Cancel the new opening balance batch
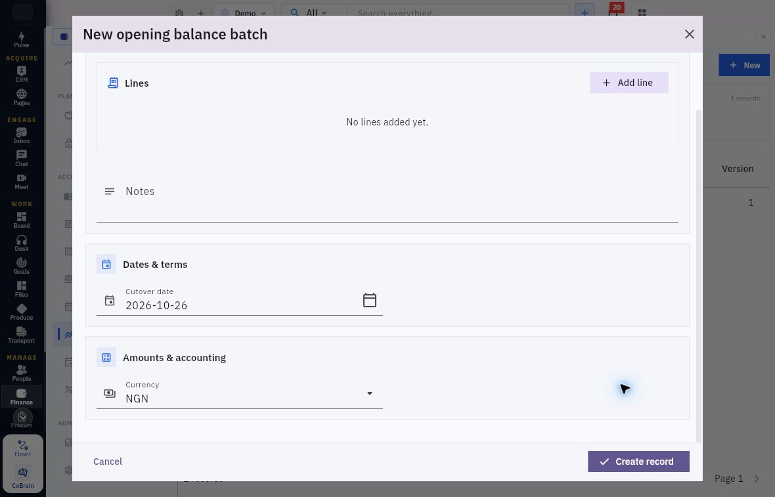Viewport: 775px width, 497px height. 108,462
